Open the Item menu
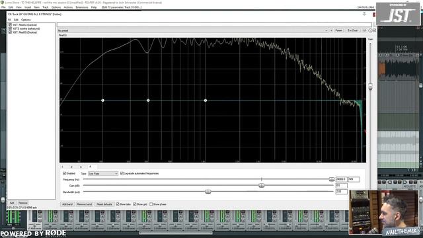This screenshot has width=423, height=238. [x=37, y=7]
